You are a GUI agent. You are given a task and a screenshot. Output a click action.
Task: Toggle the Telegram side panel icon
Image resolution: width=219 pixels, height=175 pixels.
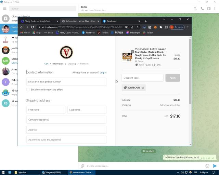[x=209, y=9]
